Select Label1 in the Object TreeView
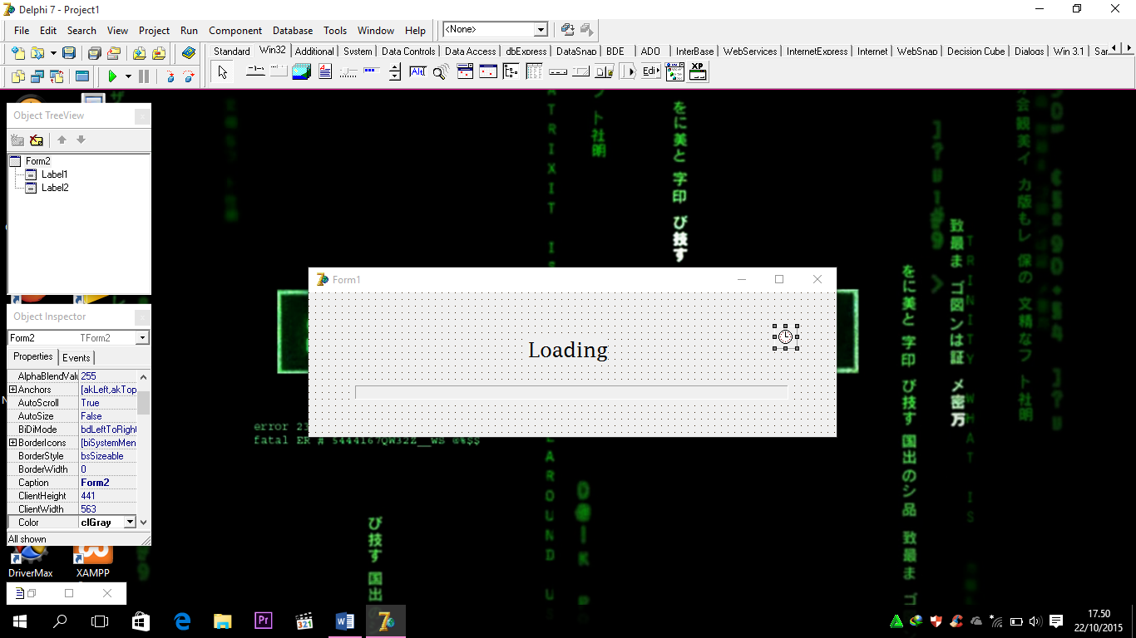This screenshot has height=638, width=1136. 55,174
